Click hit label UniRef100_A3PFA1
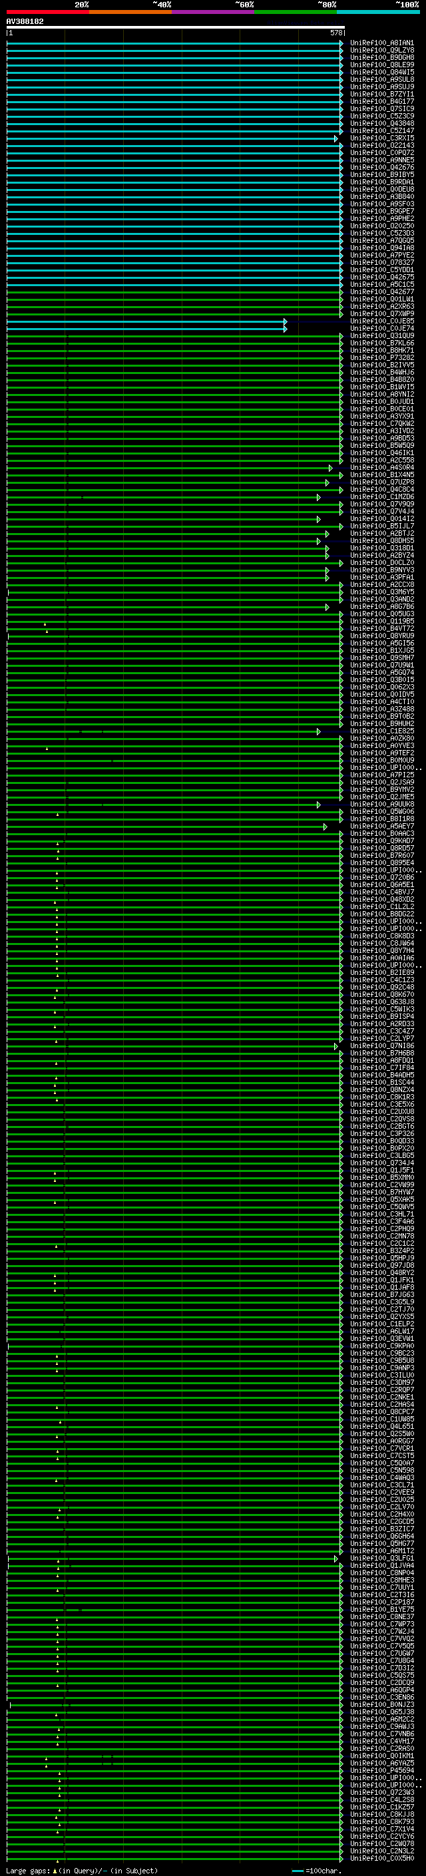The image size is (426, 1876). (381, 578)
